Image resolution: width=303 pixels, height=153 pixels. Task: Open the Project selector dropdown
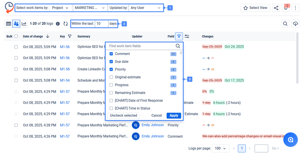coord(60,8)
